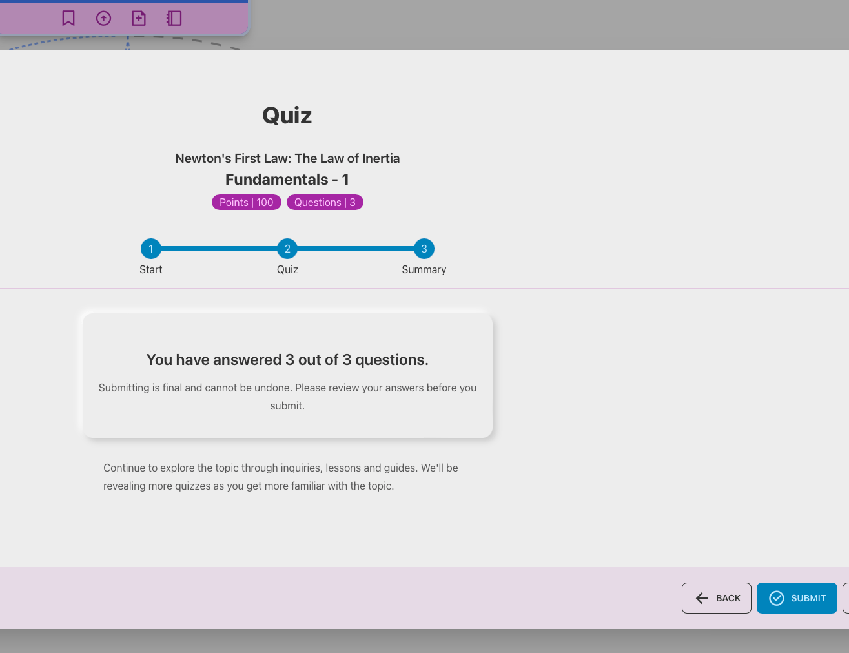
Task: Click the Summary step label
Action: (x=424, y=269)
